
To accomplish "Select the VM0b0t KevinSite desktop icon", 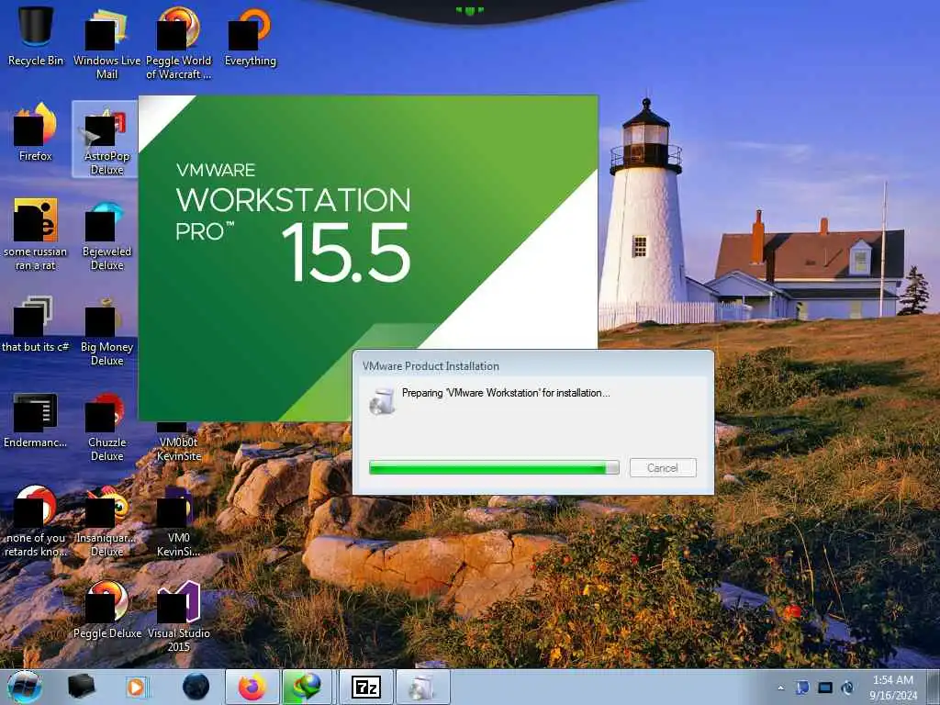I will pyautogui.click(x=179, y=442).
